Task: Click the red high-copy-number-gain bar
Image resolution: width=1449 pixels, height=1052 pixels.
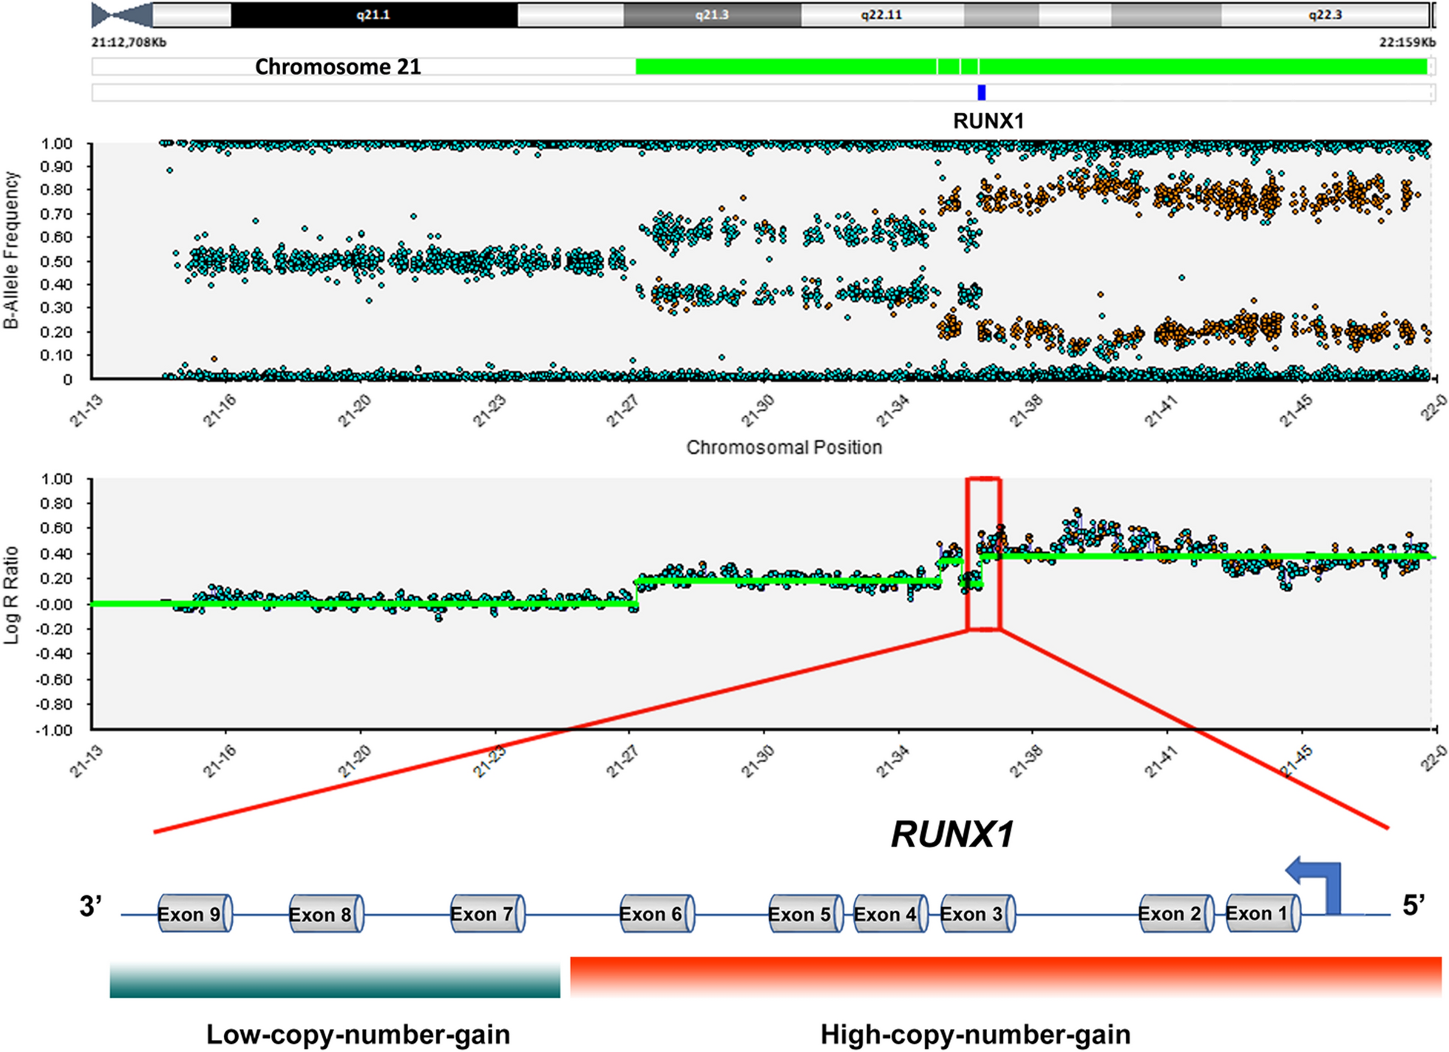Action: click(x=1005, y=977)
